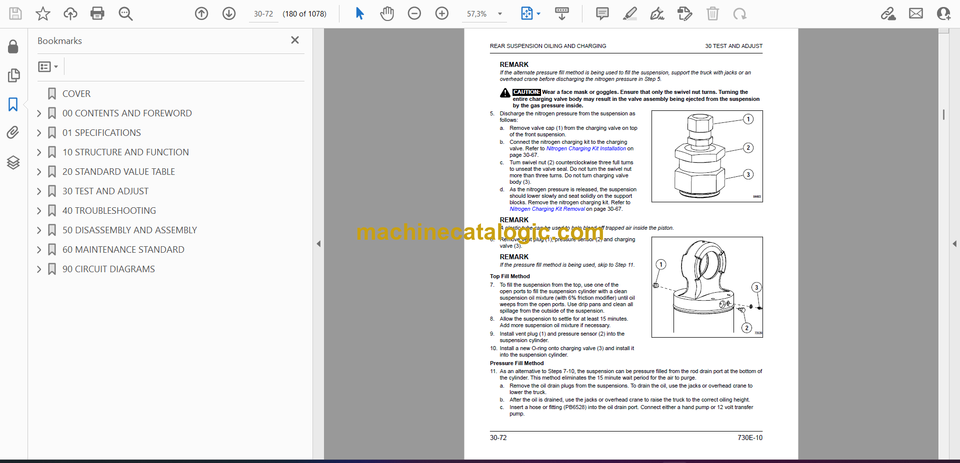Select 90 CIRCUIT DIAGRAMS bookmark text
This screenshot has width=960, height=463.
pyautogui.click(x=108, y=269)
